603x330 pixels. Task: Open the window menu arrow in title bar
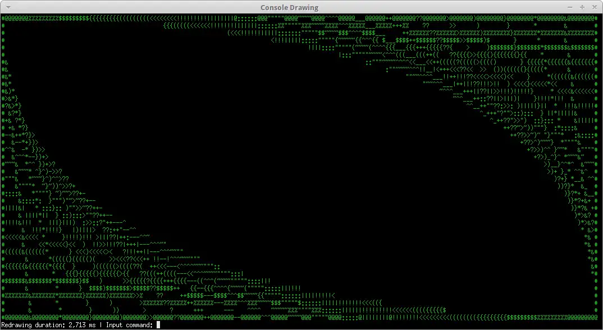pos(8,7)
